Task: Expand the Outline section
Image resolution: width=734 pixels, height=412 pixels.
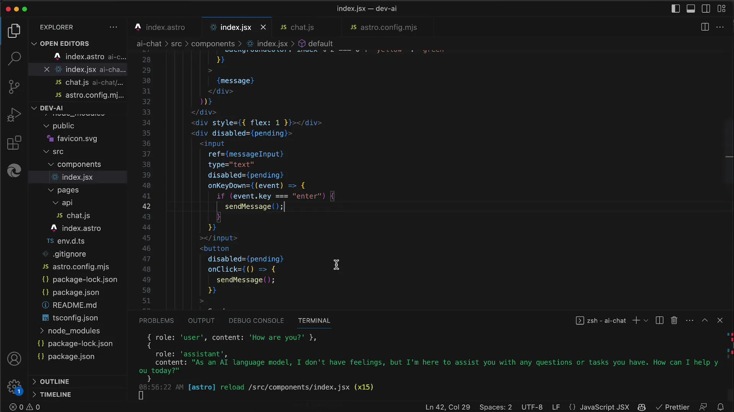Action: (78, 381)
